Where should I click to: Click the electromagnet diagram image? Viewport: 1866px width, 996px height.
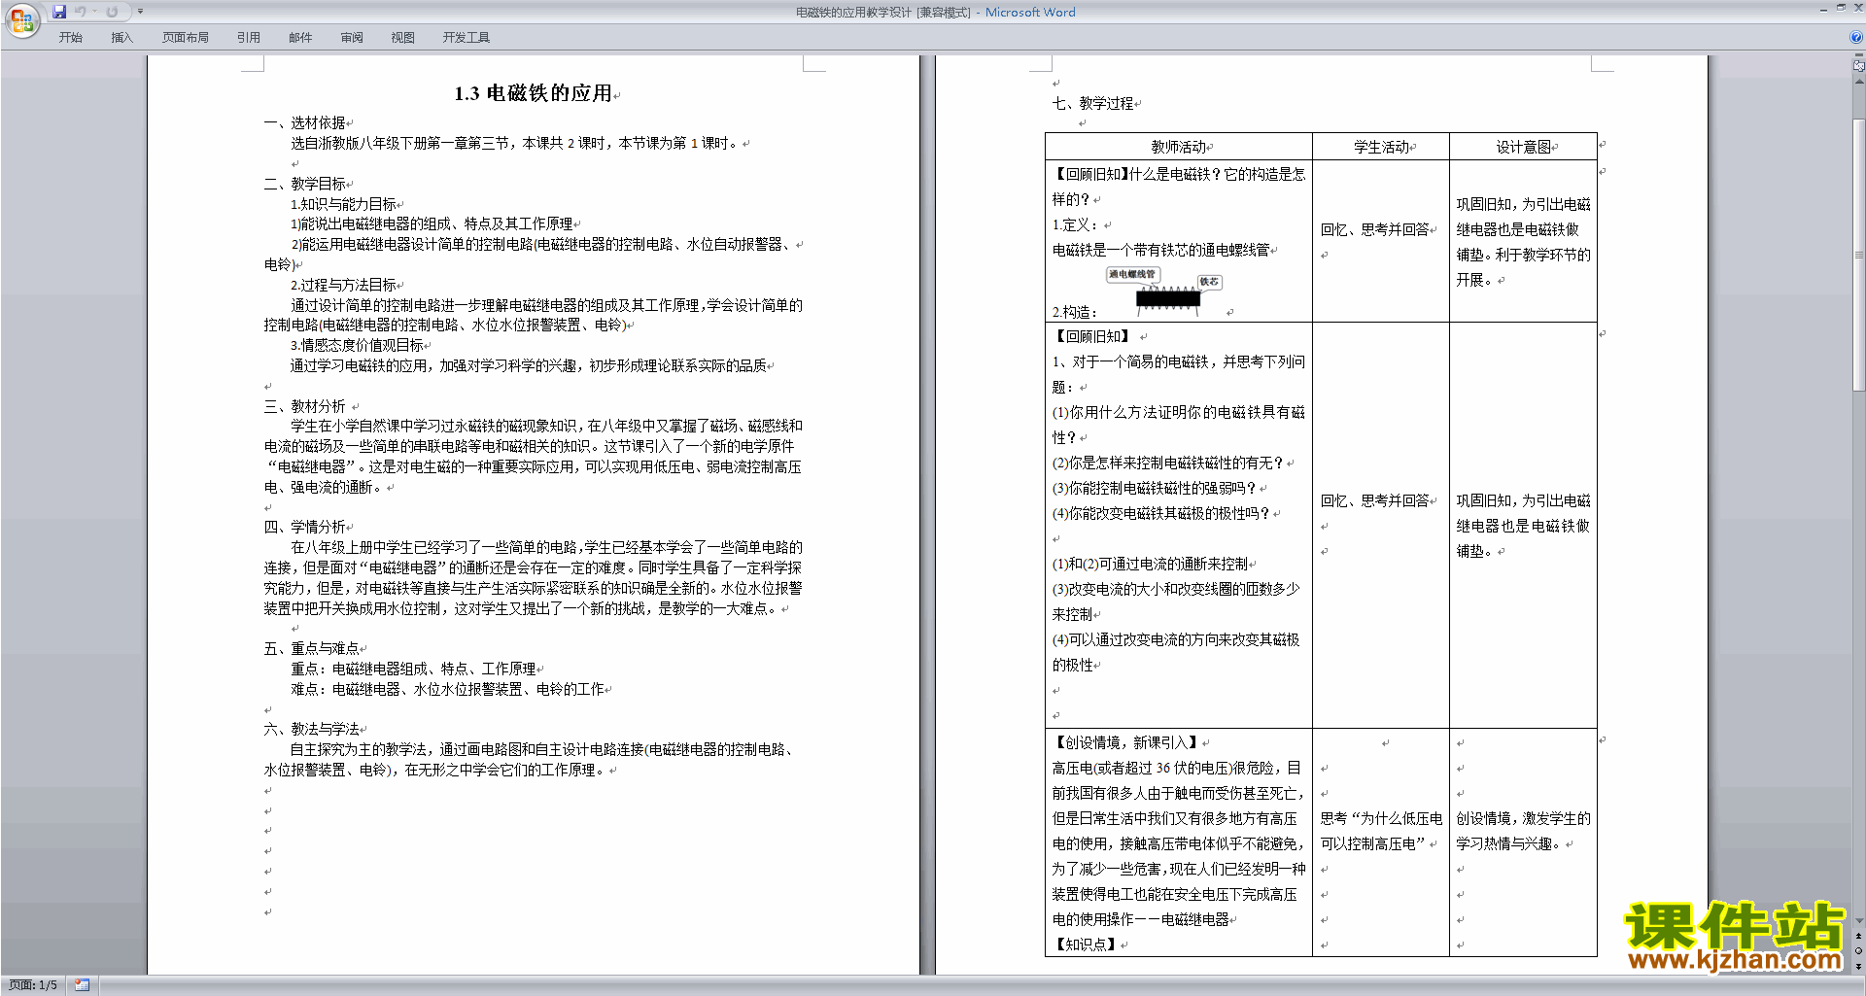(1163, 292)
